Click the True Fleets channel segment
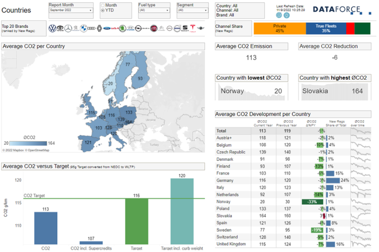The width and height of the screenshot is (379, 252). pos(326,28)
